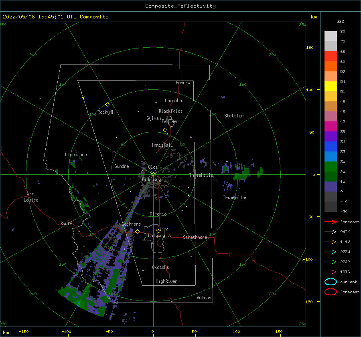Click the asterisk marker east of Innisfail
Viewport: 361px width, 337px height.
click(x=191, y=137)
